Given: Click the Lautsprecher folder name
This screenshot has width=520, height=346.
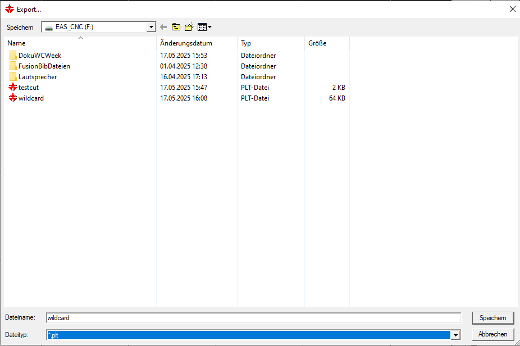Looking at the screenshot, I should 38,76.
